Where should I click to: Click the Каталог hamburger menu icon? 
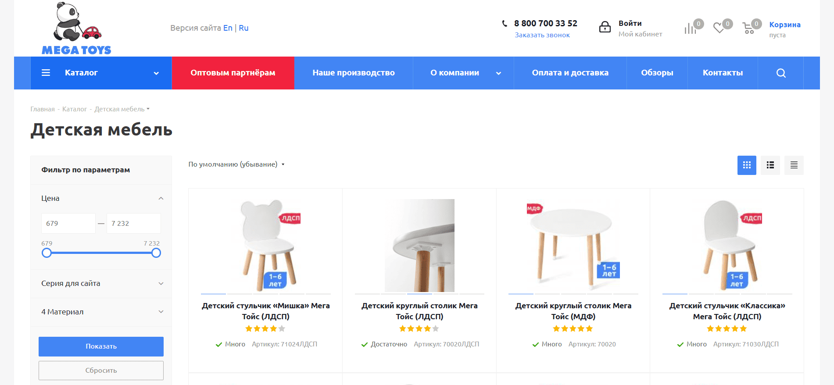tap(46, 73)
